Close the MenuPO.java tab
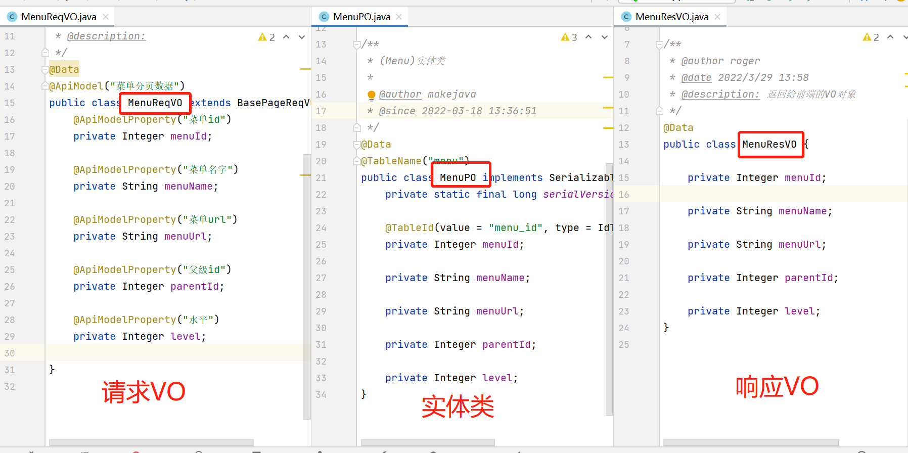 pos(399,17)
